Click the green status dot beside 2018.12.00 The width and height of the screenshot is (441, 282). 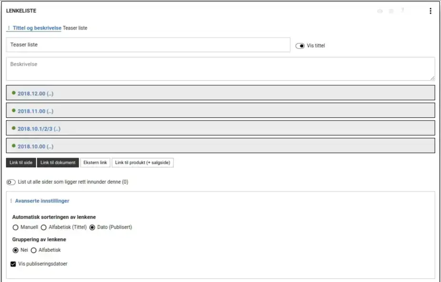13,93
